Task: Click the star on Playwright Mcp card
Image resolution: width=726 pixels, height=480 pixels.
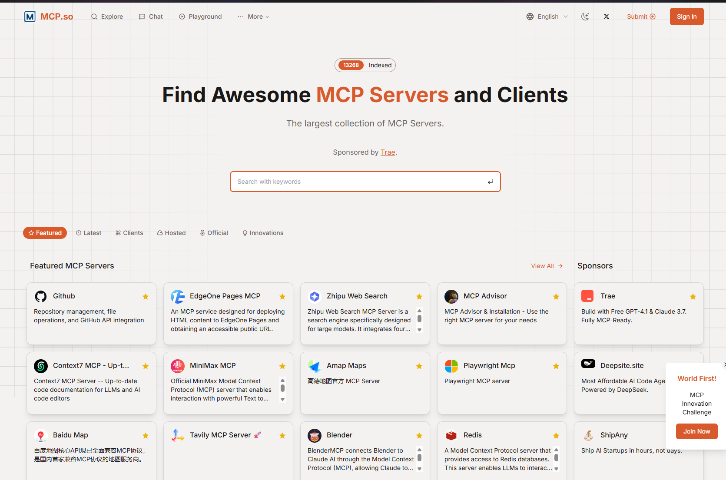Action: 556,366
